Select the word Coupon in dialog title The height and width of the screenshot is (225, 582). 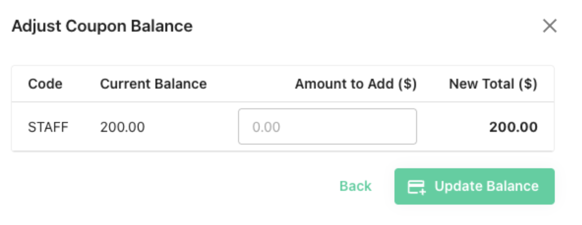[96, 26]
